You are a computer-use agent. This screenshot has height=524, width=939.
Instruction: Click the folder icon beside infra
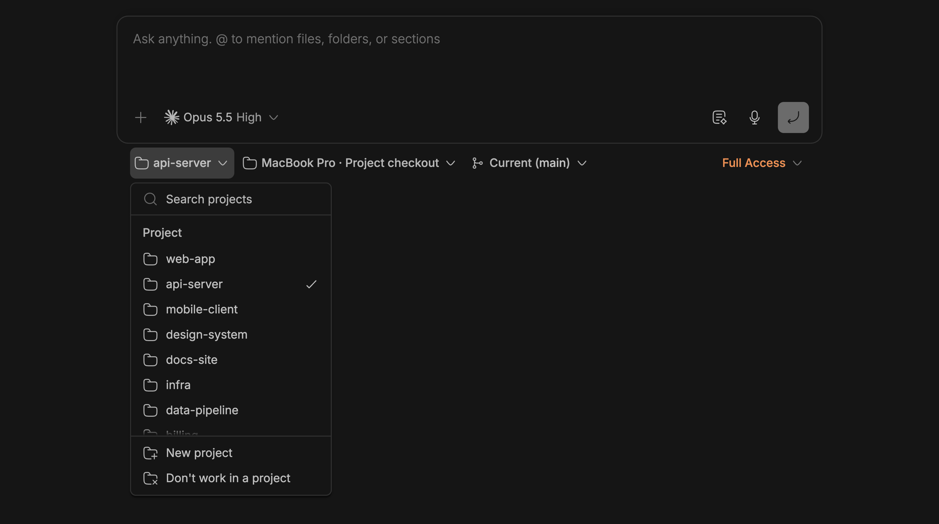pyautogui.click(x=150, y=385)
